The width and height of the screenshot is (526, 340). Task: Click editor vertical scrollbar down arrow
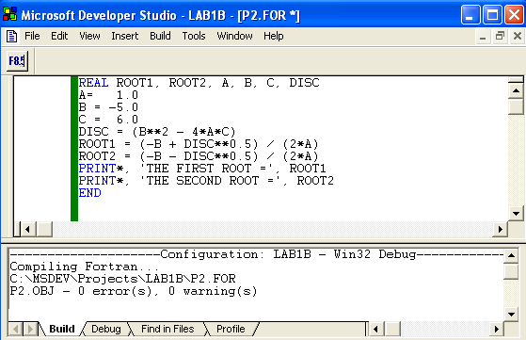[516, 213]
